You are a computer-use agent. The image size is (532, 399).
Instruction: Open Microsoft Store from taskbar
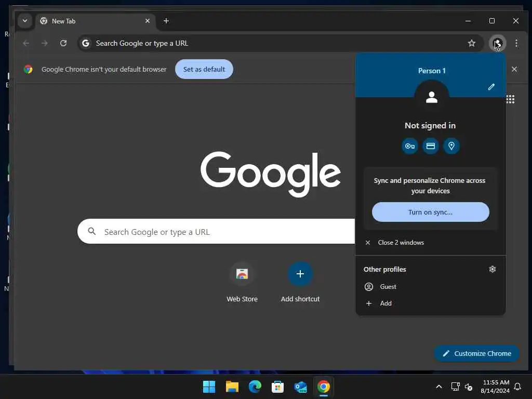(x=277, y=387)
